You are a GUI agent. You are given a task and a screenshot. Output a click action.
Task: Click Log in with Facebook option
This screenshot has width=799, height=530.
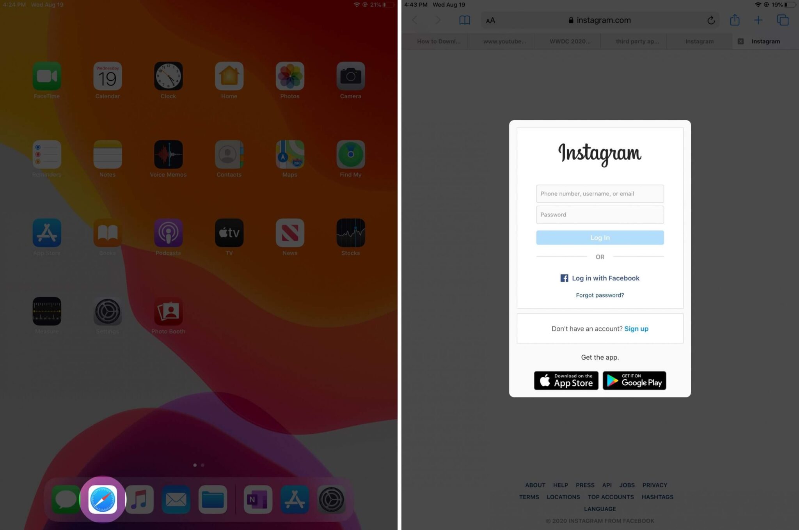click(600, 278)
